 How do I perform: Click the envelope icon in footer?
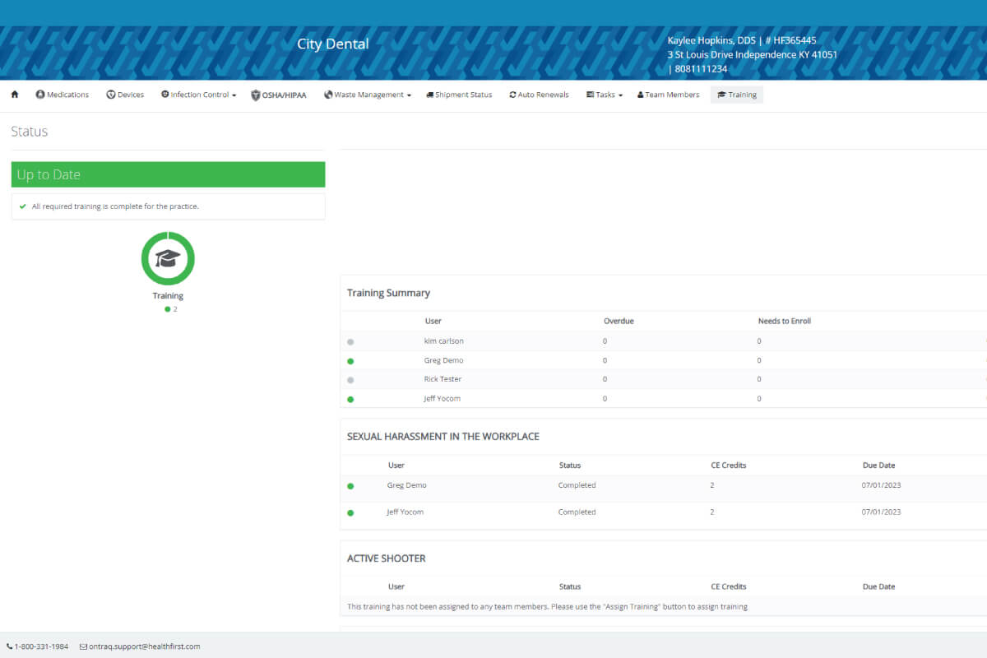click(x=83, y=646)
